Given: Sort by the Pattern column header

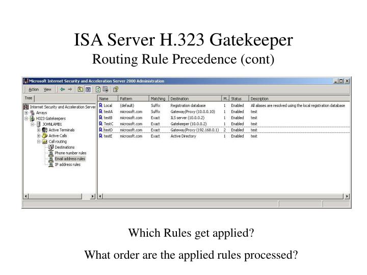Looking at the screenshot, I should (x=133, y=99).
